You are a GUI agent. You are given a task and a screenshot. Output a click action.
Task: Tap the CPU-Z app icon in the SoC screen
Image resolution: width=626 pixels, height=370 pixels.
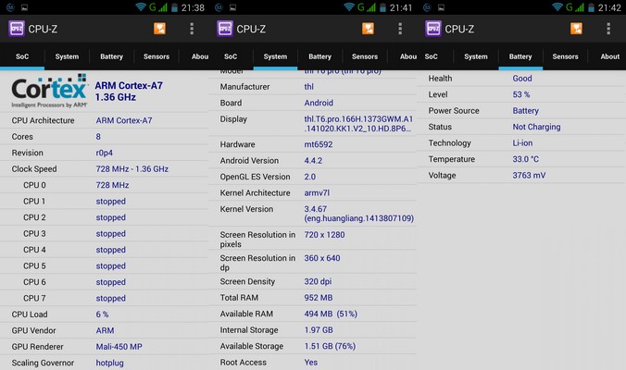pyautogui.click(x=17, y=29)
